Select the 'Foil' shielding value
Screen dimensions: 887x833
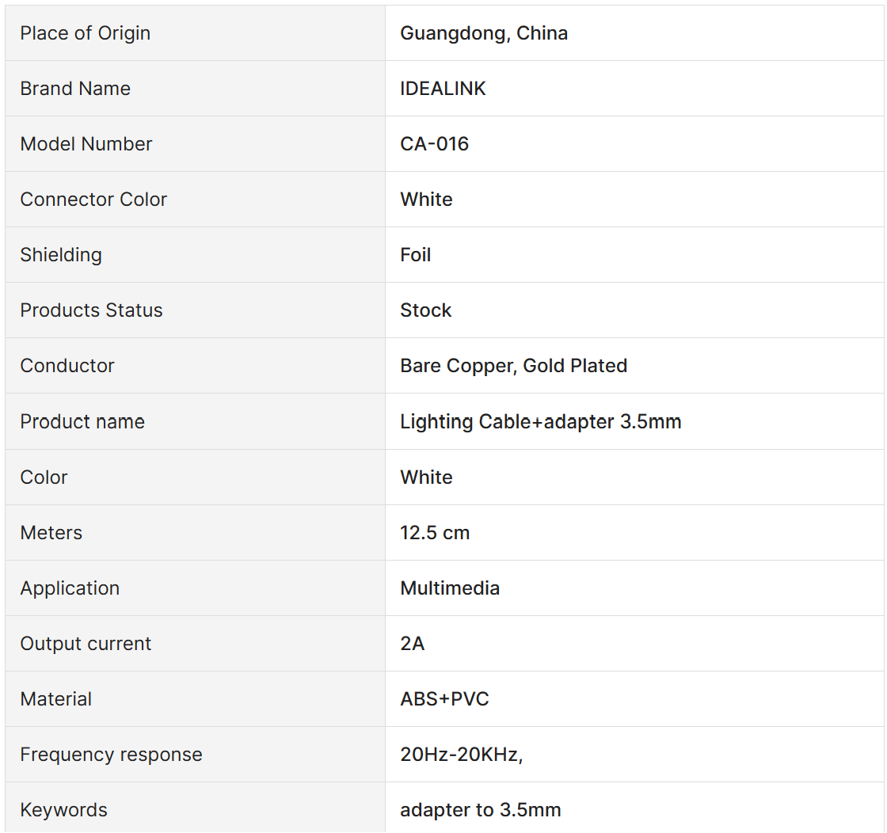(x=415, y=255)
